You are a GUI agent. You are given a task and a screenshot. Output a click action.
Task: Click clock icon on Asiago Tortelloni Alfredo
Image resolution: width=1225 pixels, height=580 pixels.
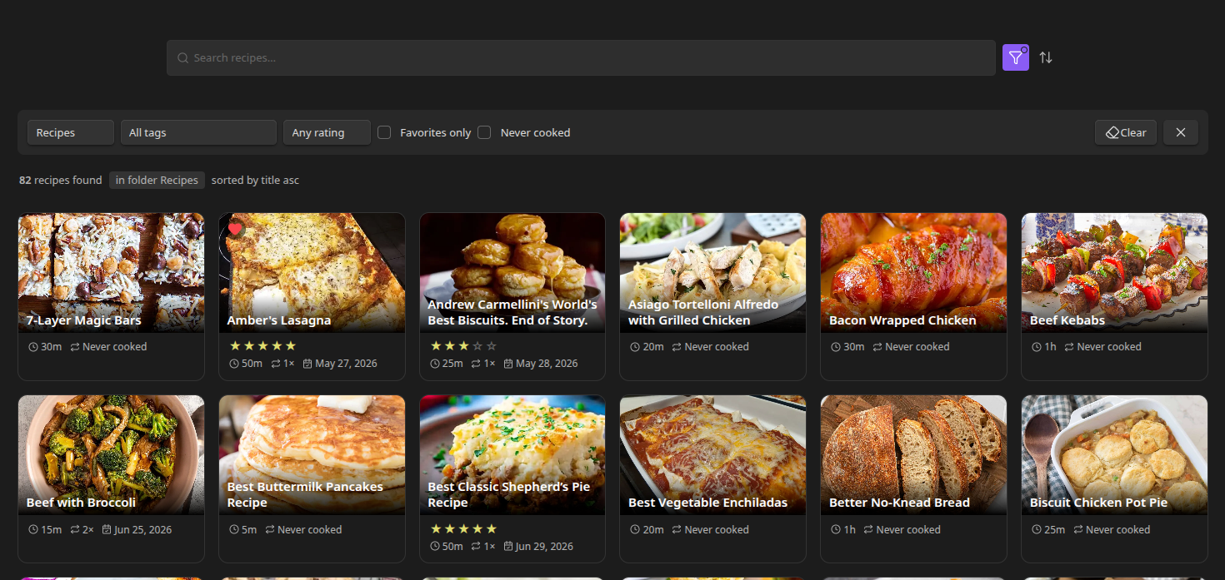pyautogui.click(x=635, y=347)
